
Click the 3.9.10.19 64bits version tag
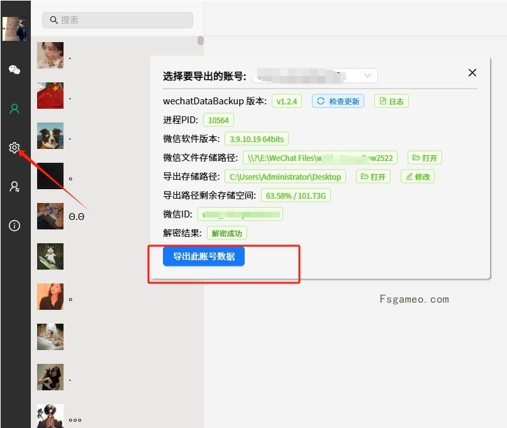point(257,139)
